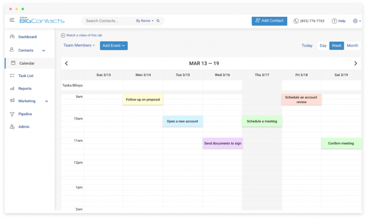
Task: Switch to the Month view tab
Action: (x=352, y=45)
